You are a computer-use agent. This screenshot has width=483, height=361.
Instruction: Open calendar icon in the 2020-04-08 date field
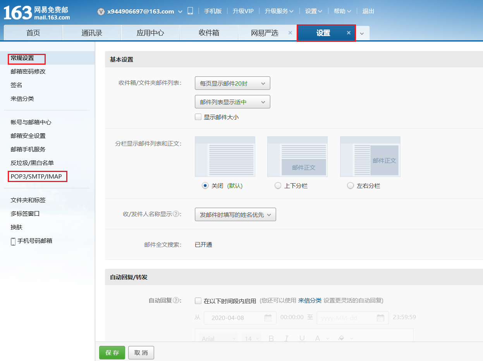tap(268, 318)
